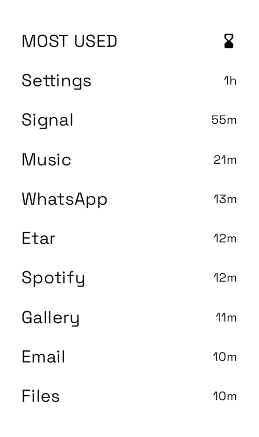Click the 55m usage time for Signal
Screen dimensions: 259x437
tap(224, 120)
